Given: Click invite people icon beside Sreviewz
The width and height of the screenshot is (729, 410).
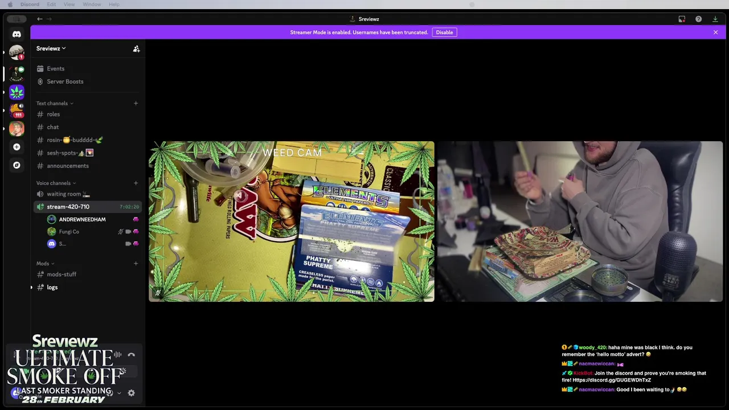Looking at the screenshot, I should coord(136,49).
